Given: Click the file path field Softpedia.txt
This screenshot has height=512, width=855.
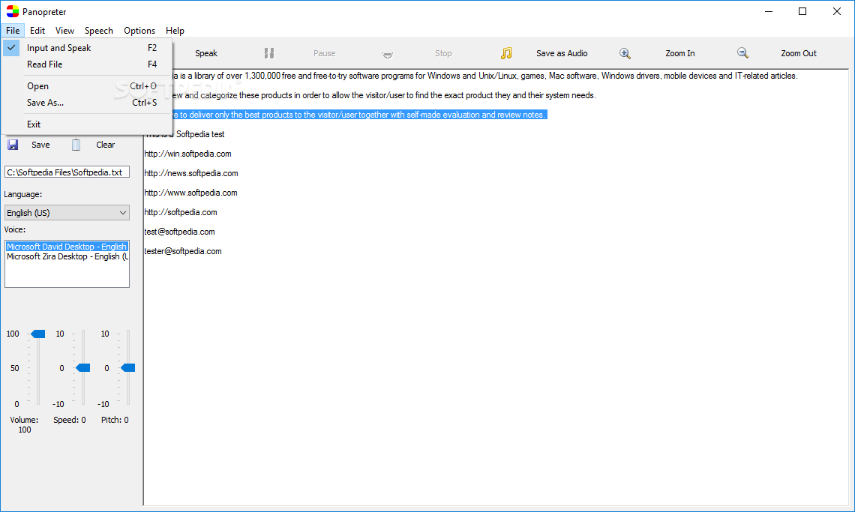Looking at the screenshot, I should (x=67, y=172).
